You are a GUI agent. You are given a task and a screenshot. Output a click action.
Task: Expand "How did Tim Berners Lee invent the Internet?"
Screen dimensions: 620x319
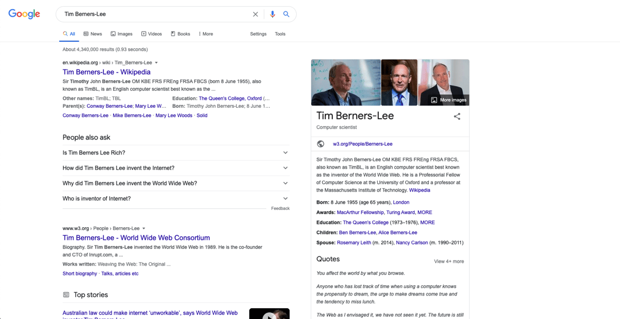176,168
